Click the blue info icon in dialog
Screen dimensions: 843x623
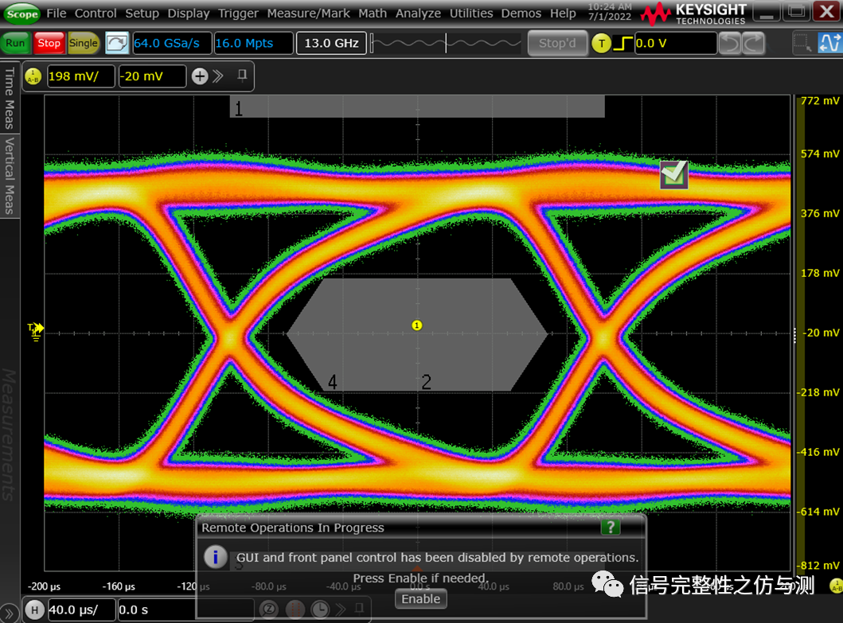click(x=215, y=558)
